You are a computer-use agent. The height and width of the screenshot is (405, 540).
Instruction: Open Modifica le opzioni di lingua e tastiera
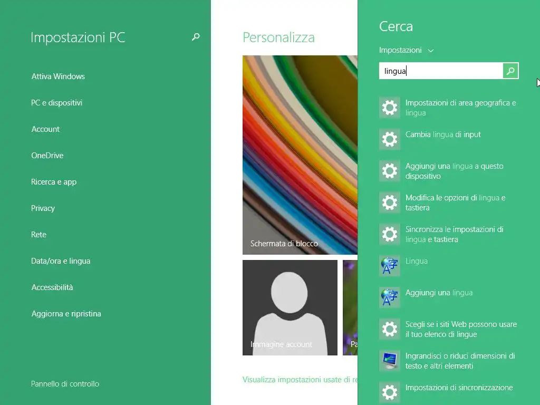pos(449,203)
